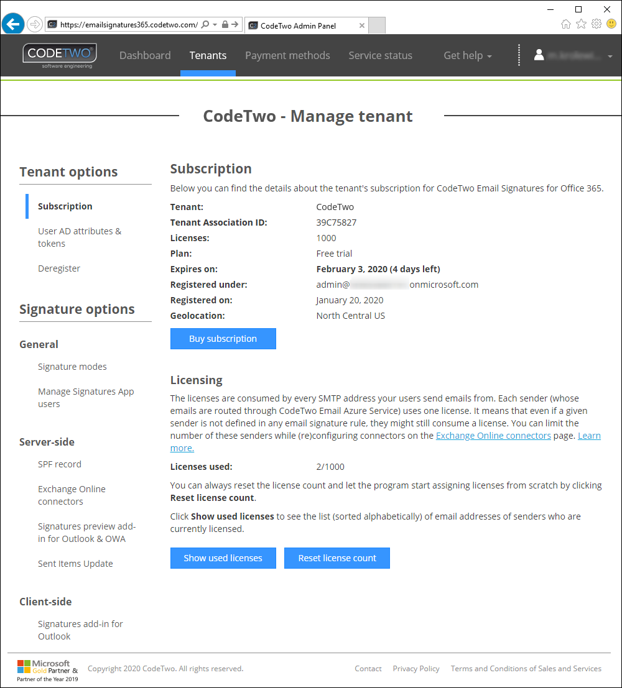Click the Registered on date January 20, 2020
This screenshot has width=622, height=688.
coord(350,300)
